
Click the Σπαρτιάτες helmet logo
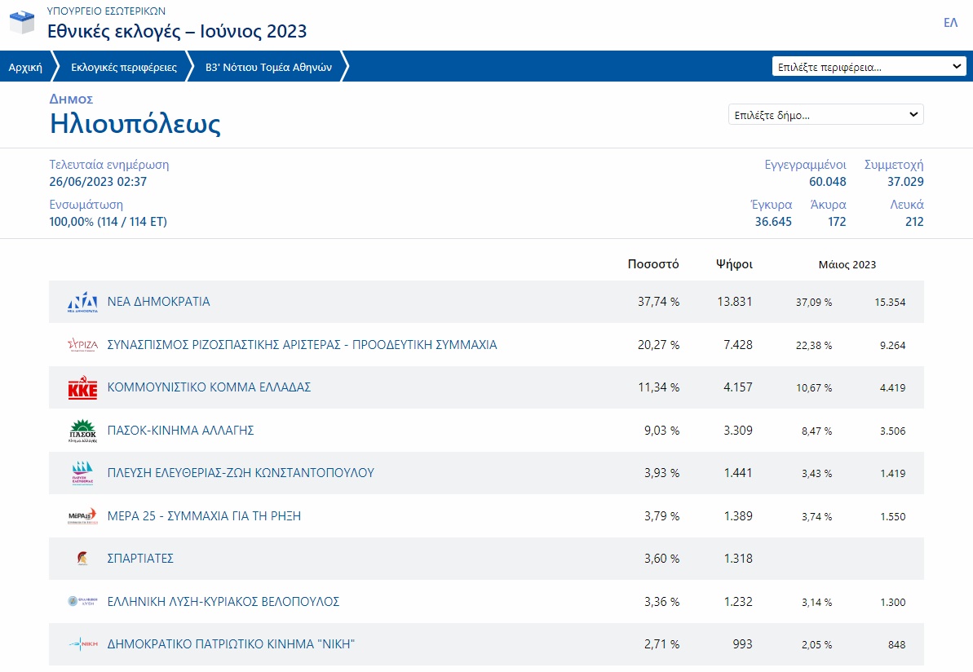[82, 559]
